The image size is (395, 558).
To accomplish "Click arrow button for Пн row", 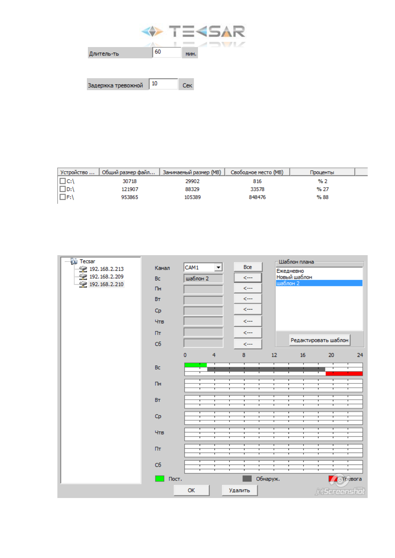I will [x=248, y=288].
